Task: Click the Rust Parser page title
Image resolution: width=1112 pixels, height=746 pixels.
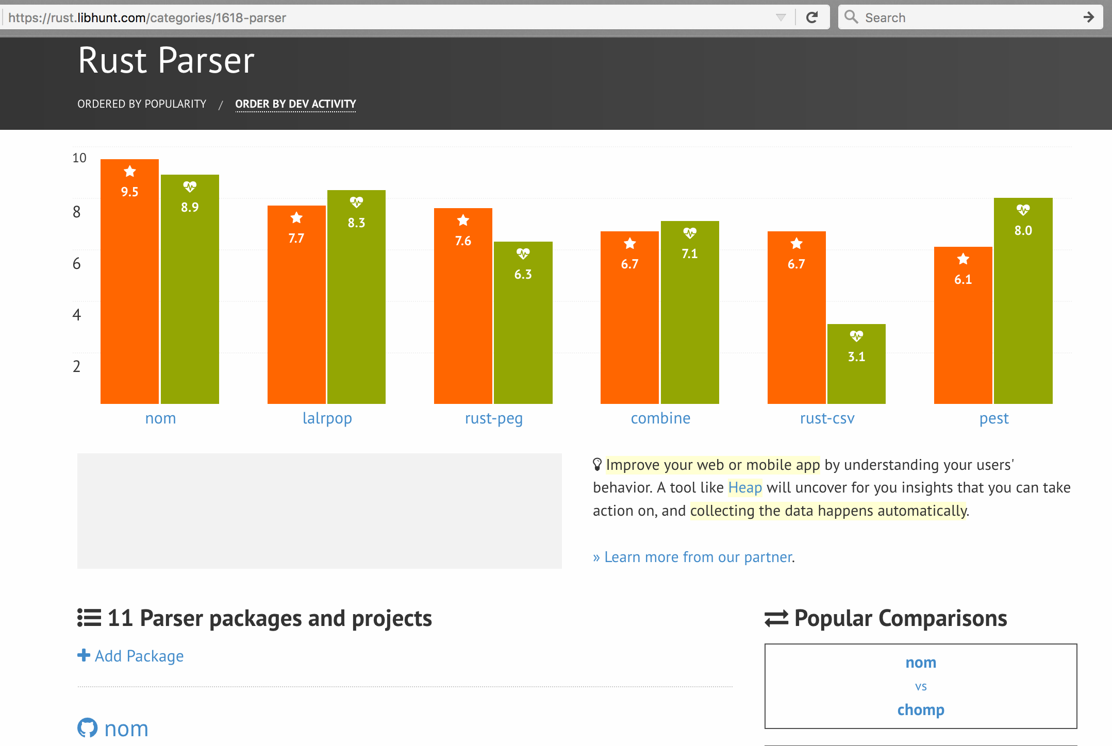Action: (x=166, y=60)
